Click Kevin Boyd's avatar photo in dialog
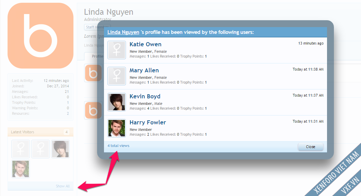361x196 pixels. point(117,102)
